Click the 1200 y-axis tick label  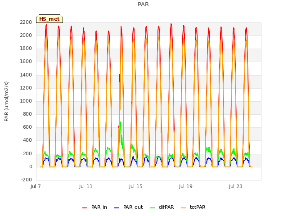point(26,88)
